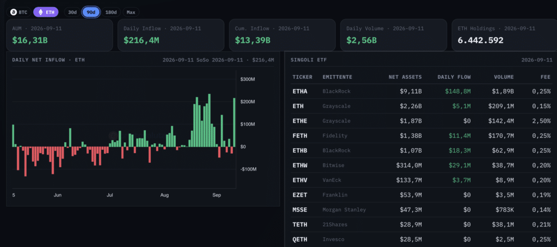Click the VanEck issuer name
This screenshot has width=557, height=247.
tap(332, 180)
